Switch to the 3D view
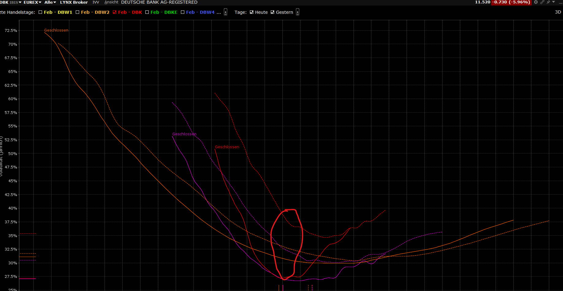This screenshot has height=291, width=563. tap(558, 12)
